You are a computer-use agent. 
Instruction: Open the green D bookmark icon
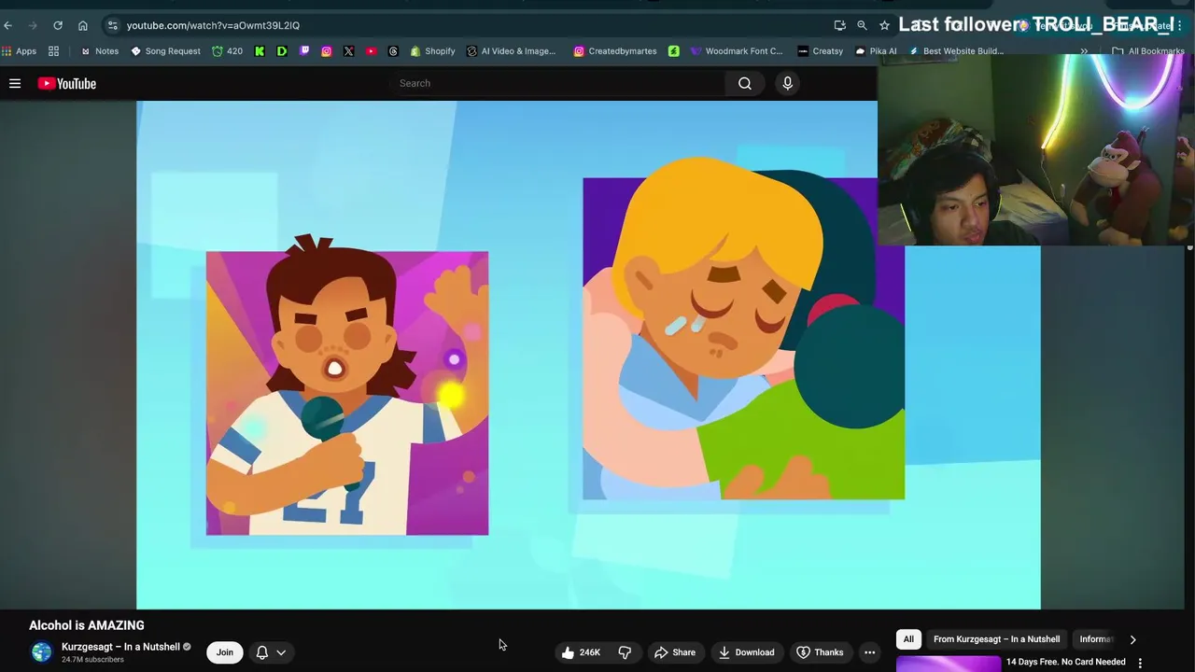pos(282,51)
